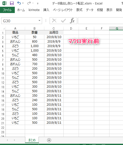Select column G header
The image size is (123, 145).
point(117,28)
